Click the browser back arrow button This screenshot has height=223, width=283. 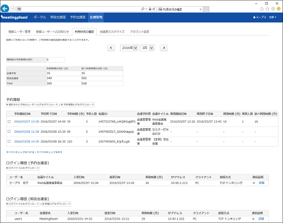5,8
